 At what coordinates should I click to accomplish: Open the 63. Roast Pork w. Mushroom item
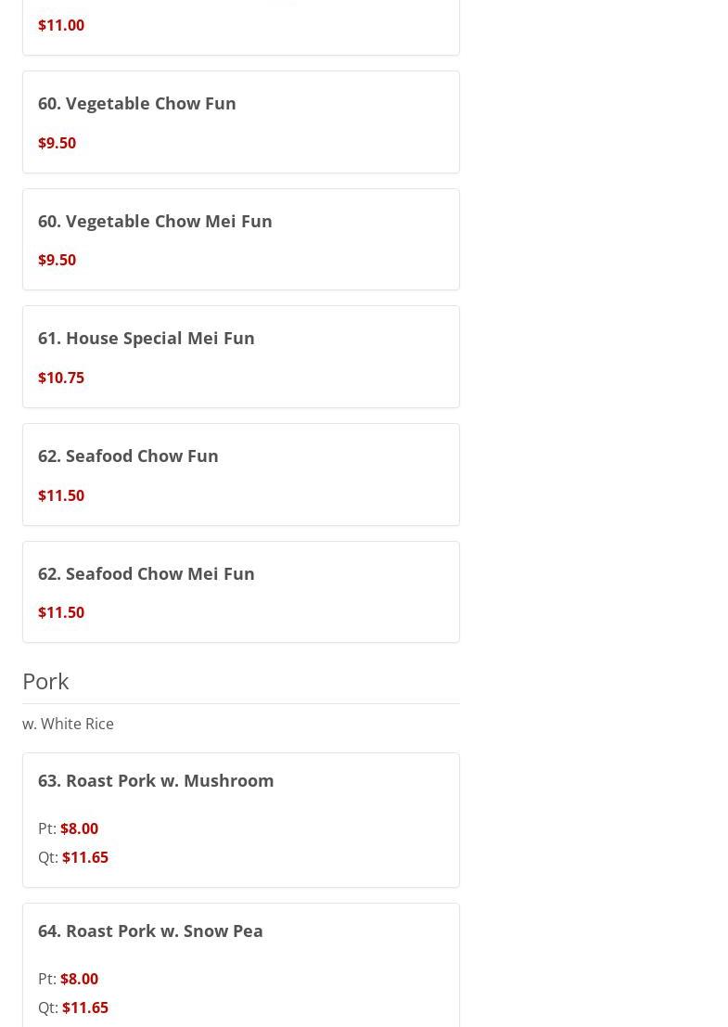(156, 780)
